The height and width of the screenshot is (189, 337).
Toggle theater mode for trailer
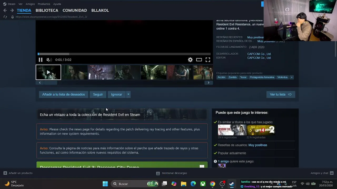click(x=199, y=60)
